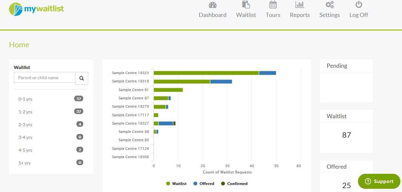Click the Log Off power icon
402x192 pixels.
(x=359, y=5)
